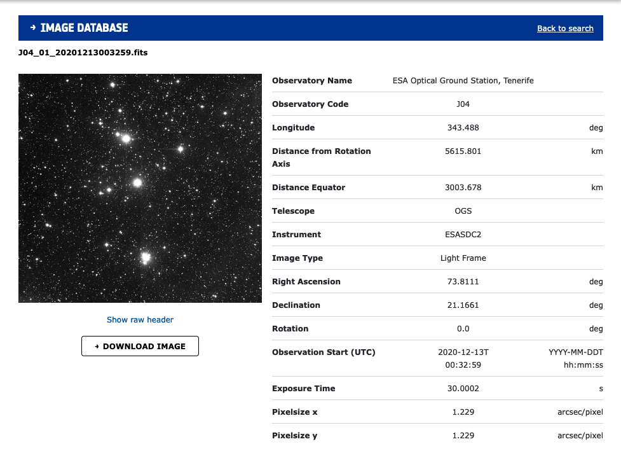Select the Instrument value ESASDC2
621x451 pixels.
(x=463, y=235)
